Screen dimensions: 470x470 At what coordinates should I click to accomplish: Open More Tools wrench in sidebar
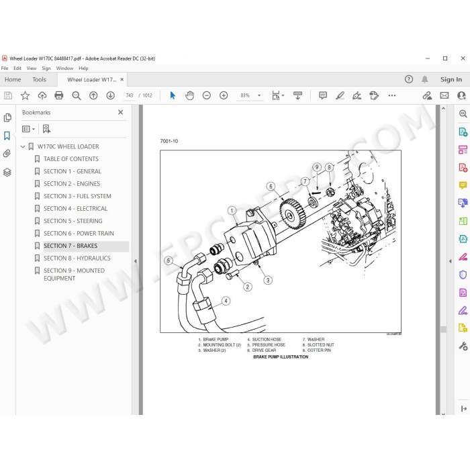click(x=463, y=346)
